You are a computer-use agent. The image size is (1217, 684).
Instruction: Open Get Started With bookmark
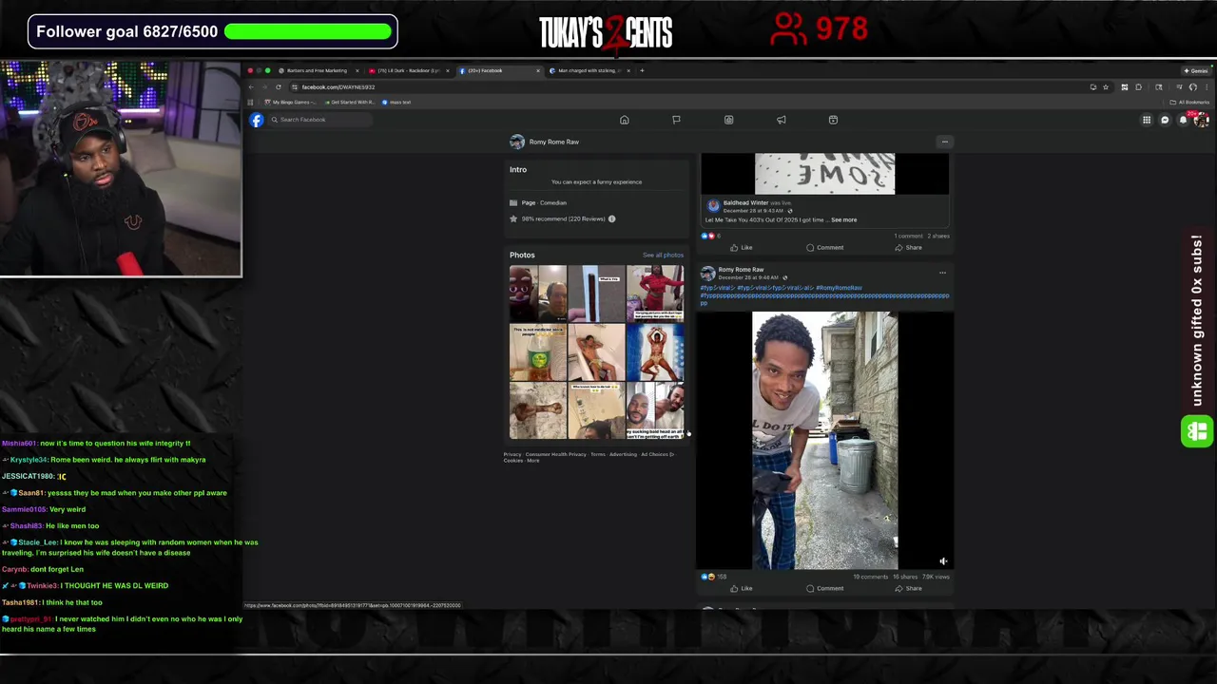349,102
